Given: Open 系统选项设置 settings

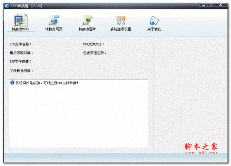Looking at the screenshot, I should [x=121, y=23].
